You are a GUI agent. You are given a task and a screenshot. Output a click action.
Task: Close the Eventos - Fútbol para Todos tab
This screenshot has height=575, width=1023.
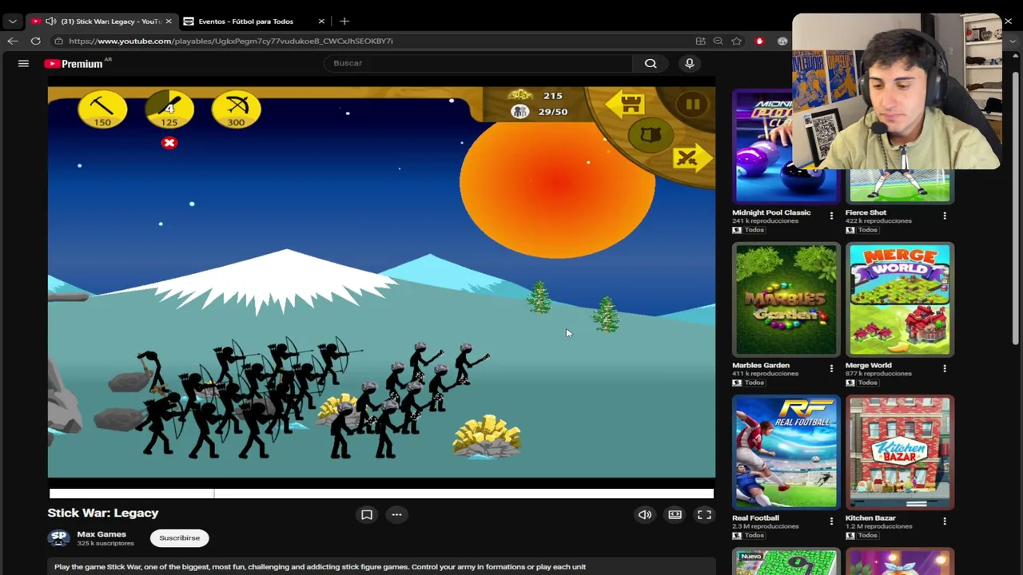[x=321, y=21]
